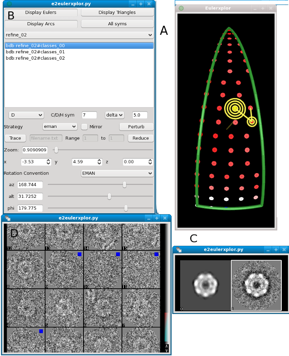The height and width of the screenshot is (356, 289).
Task: Open the Rotation Convention EMAN dropdown
Action: coord(117,173)
